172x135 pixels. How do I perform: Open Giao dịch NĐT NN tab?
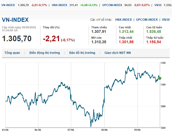(x=117, y=53)
